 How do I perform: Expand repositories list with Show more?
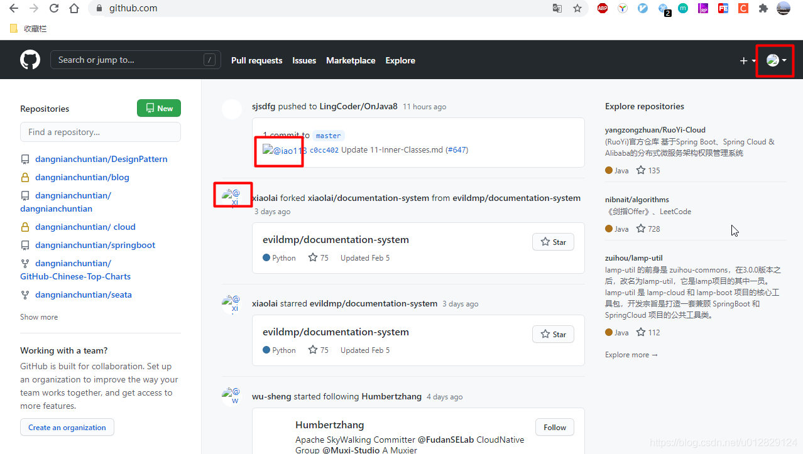39,317
